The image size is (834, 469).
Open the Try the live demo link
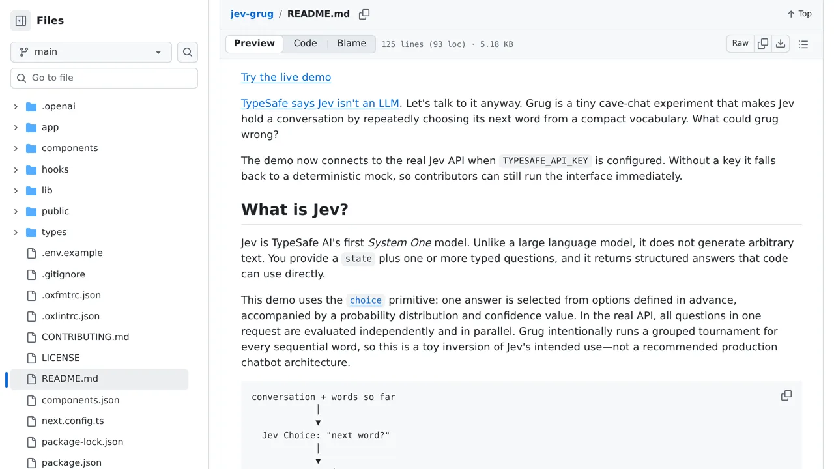tap(286, 77)
